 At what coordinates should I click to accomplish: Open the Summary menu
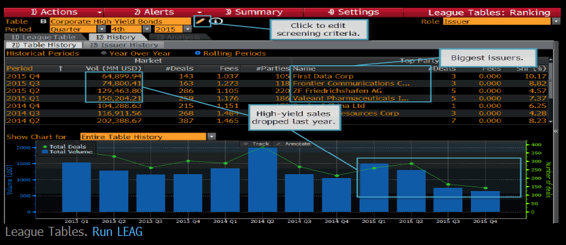click(x=253, y=12)
